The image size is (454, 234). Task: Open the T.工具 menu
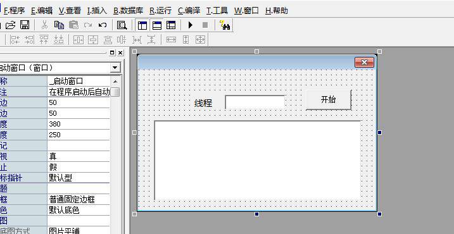(217, 11)
